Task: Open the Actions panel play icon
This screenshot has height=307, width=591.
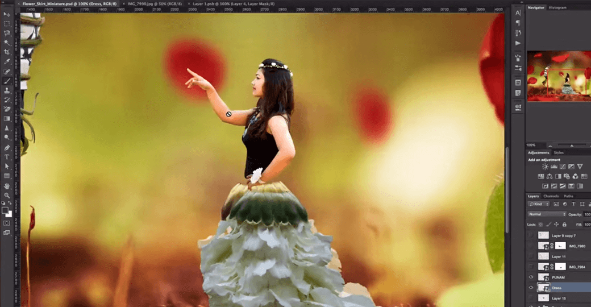Action: 518,43
